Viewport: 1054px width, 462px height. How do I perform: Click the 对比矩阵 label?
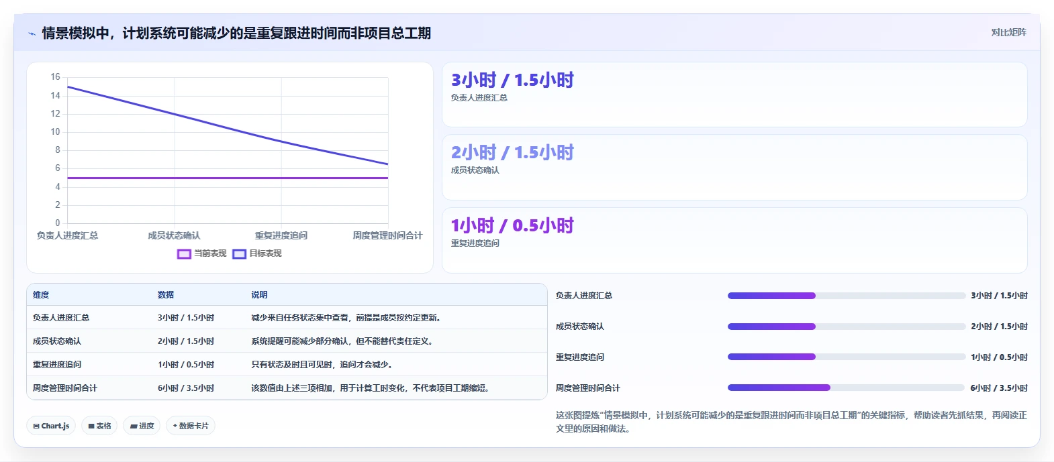(1008, 32)
